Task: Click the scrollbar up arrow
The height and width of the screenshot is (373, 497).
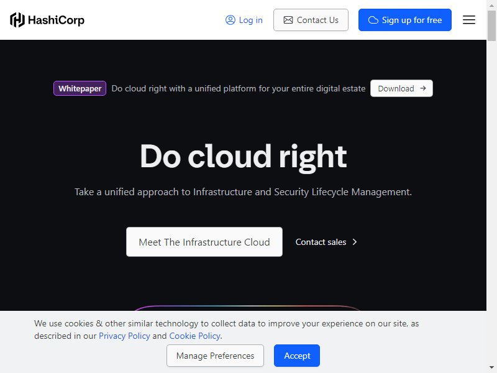Action: [x=491, y=5]
